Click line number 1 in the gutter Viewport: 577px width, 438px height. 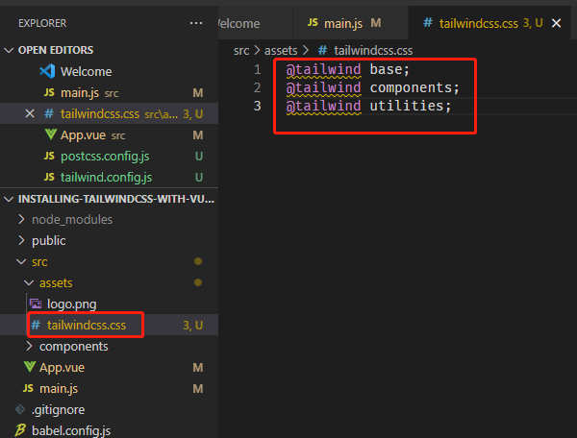coord(257,69)
